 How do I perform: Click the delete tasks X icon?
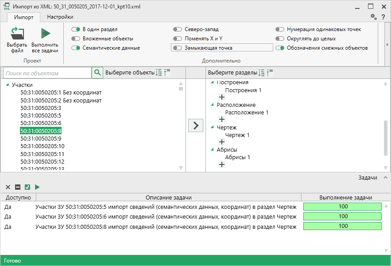[8, 187]
